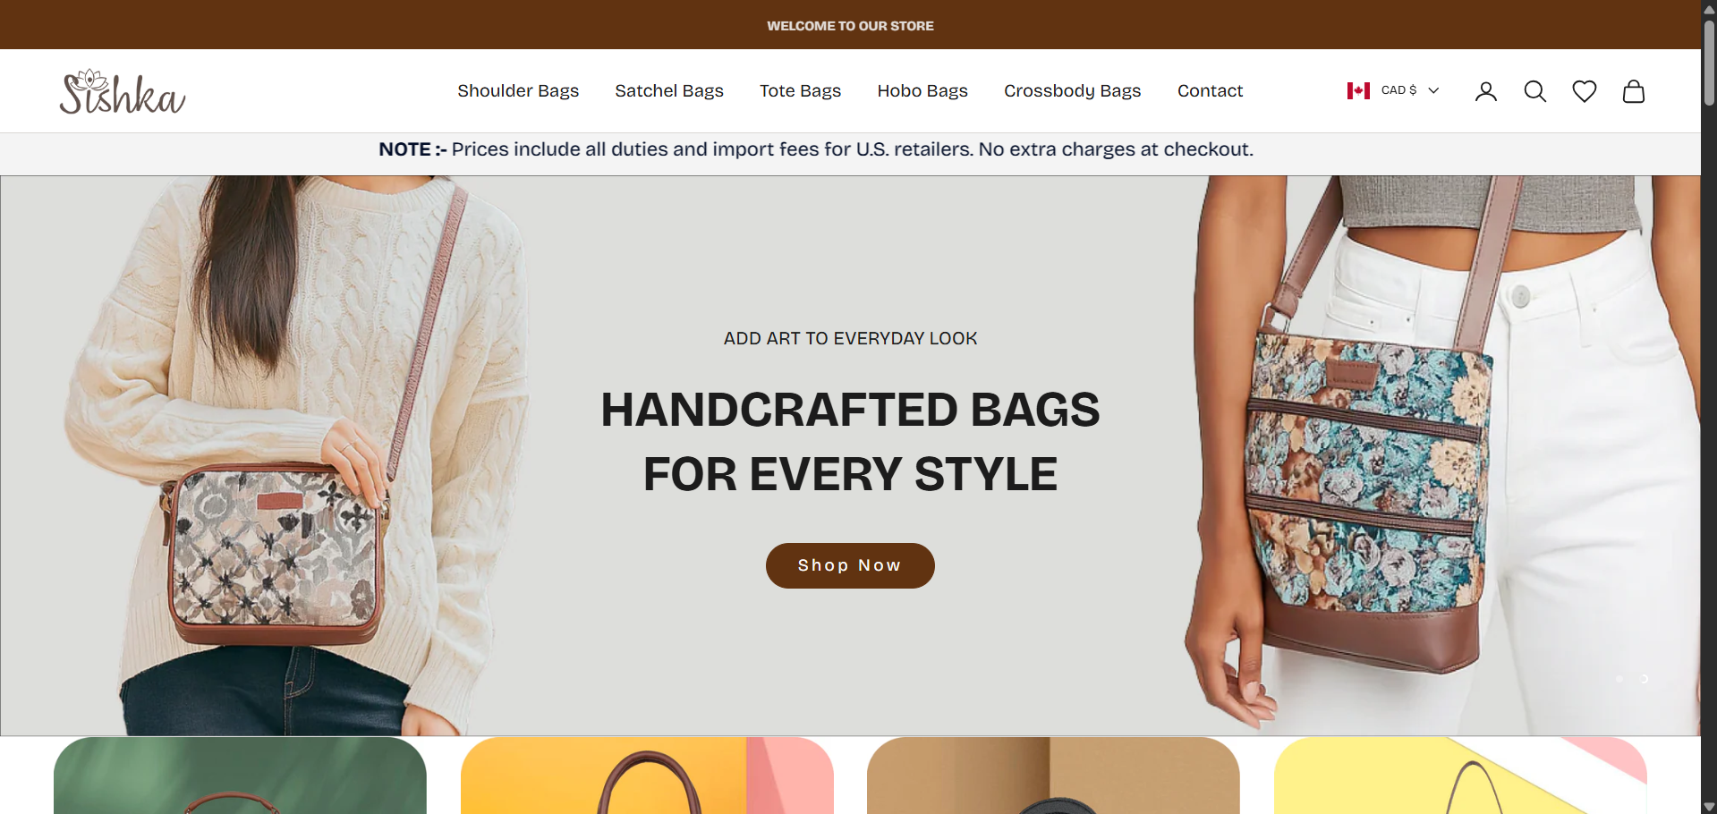Viewport: 1717px width, 814px height.
Task: Click the page vertical scrollbar thumb
Action: point(1709,63)
